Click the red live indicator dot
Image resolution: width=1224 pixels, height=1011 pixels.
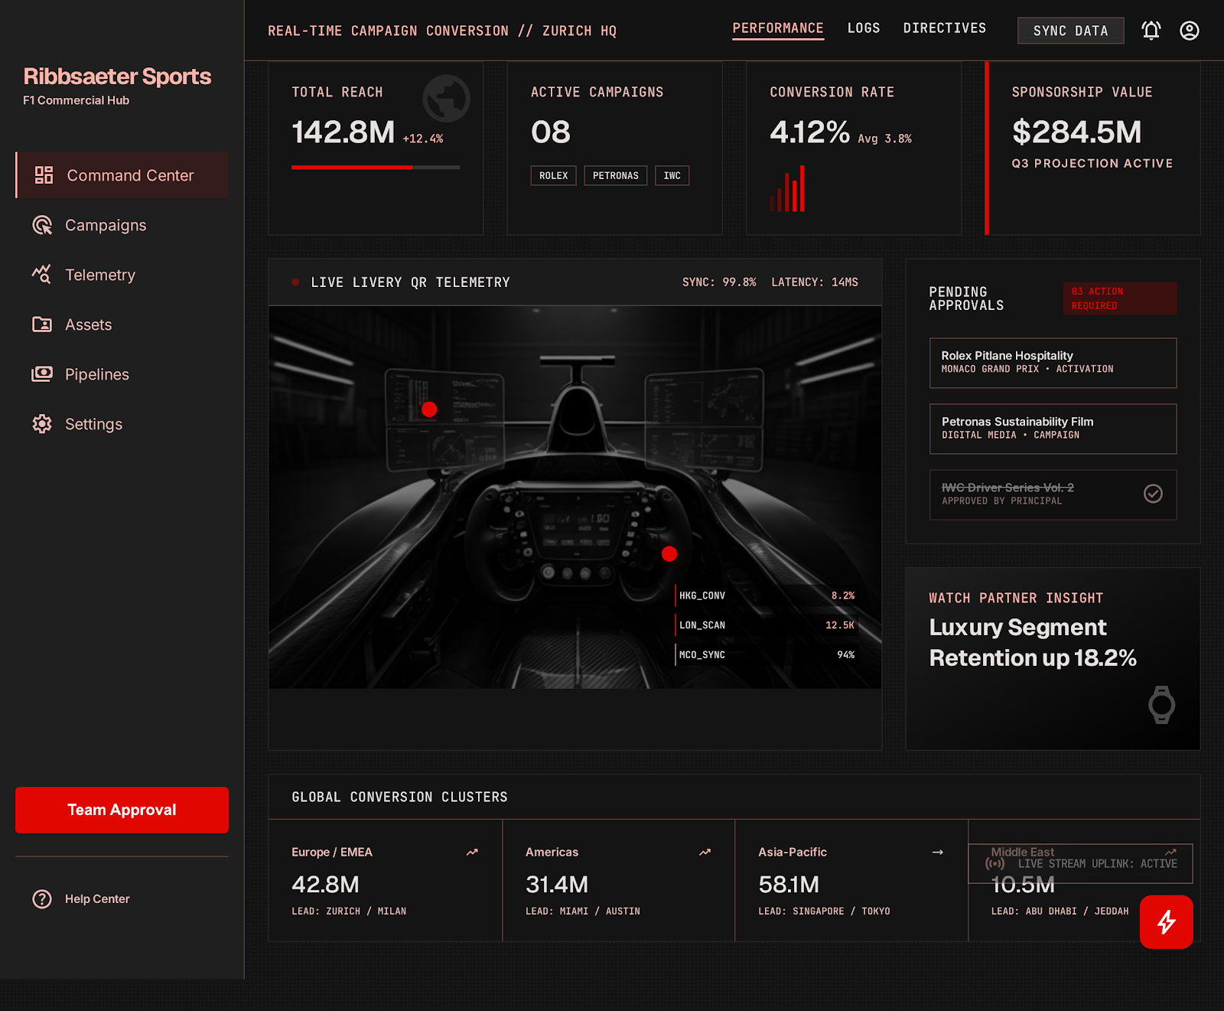tap(295, 282)
